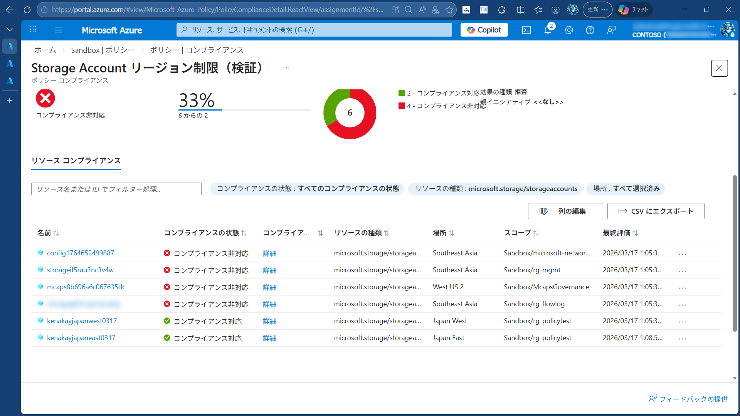The width and height of the screenshot is (740, 416).
Task: Sort by 名前 column
Action: click(x=48, y=233)
